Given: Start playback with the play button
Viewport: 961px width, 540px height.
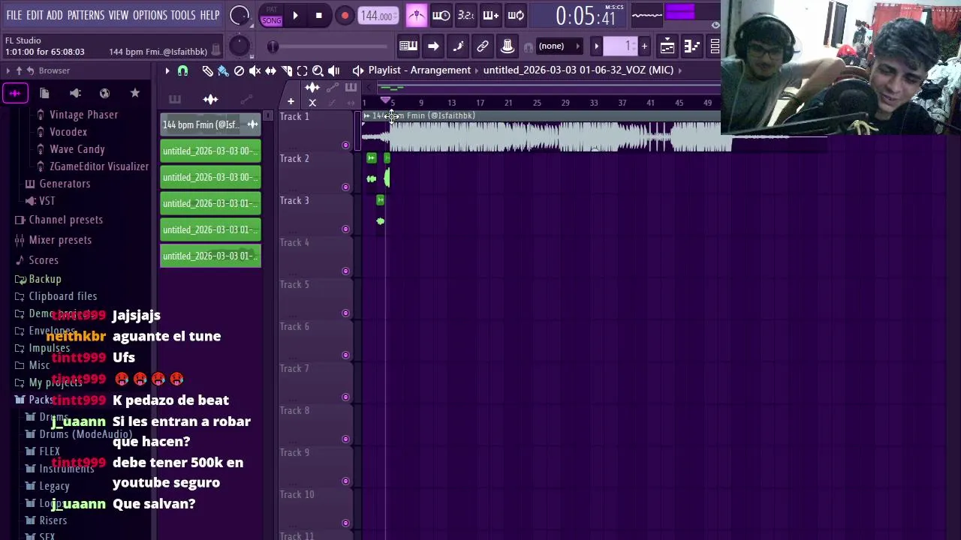Looking at the screenshot, I should pos(295,15).
